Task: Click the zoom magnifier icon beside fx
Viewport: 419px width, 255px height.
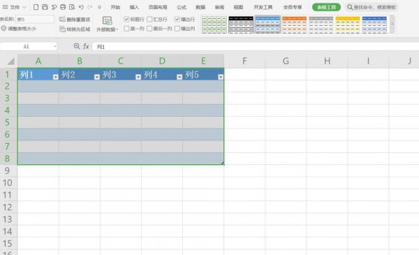Action: [77, 46]
